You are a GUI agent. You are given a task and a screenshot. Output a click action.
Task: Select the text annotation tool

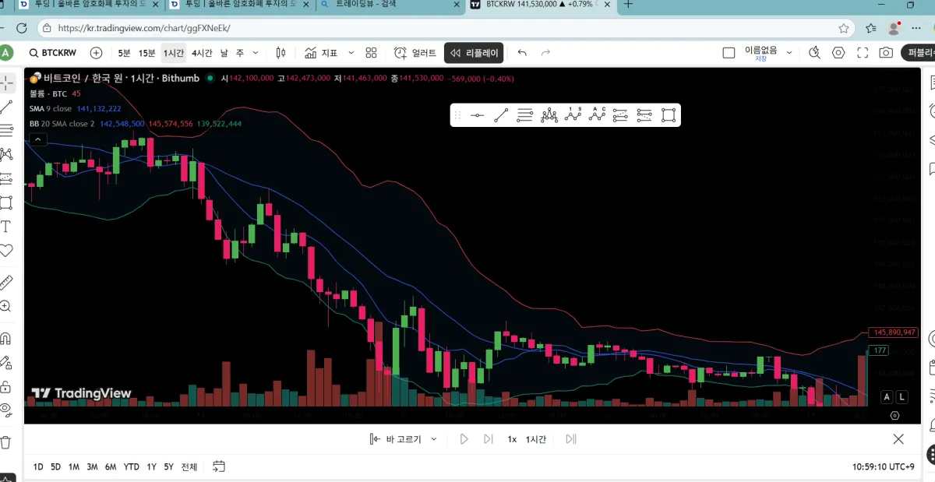[6, 227]
